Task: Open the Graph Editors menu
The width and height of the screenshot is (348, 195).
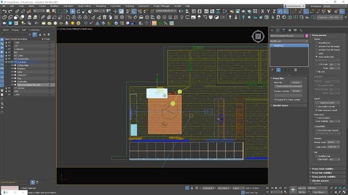Action: 85,6
